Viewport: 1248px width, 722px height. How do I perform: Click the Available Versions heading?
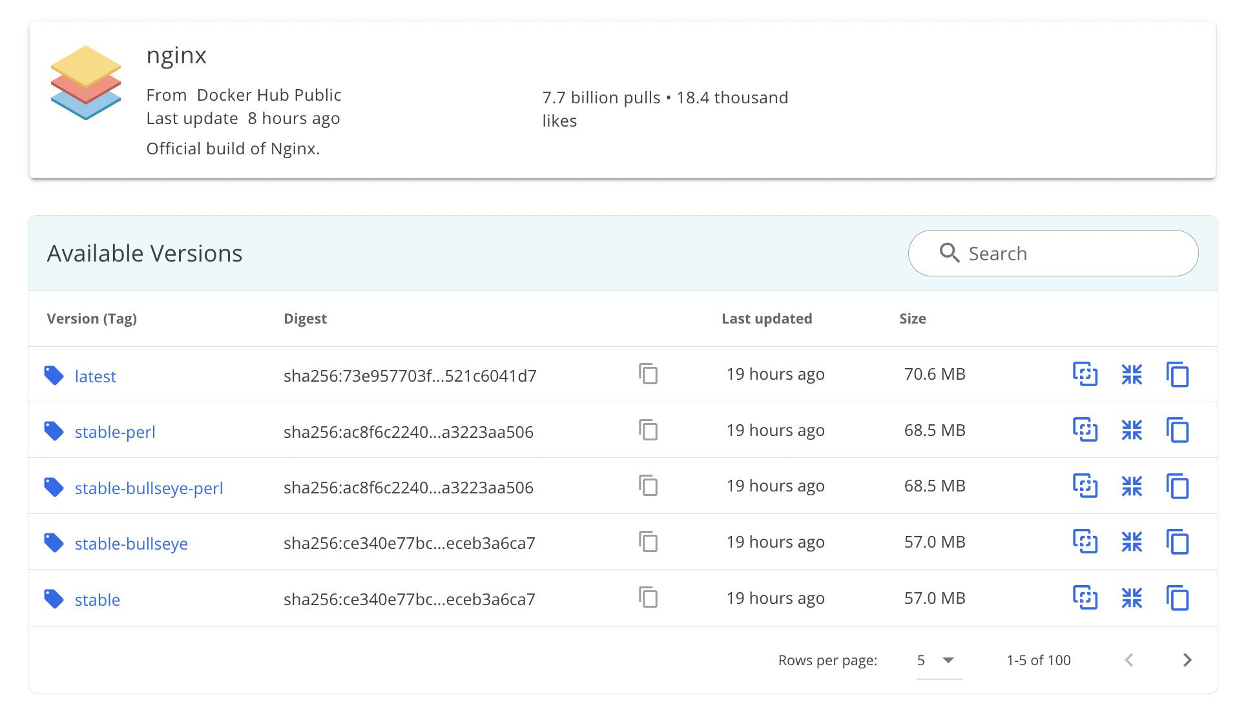pyautogui.click(x=145, y=253)
